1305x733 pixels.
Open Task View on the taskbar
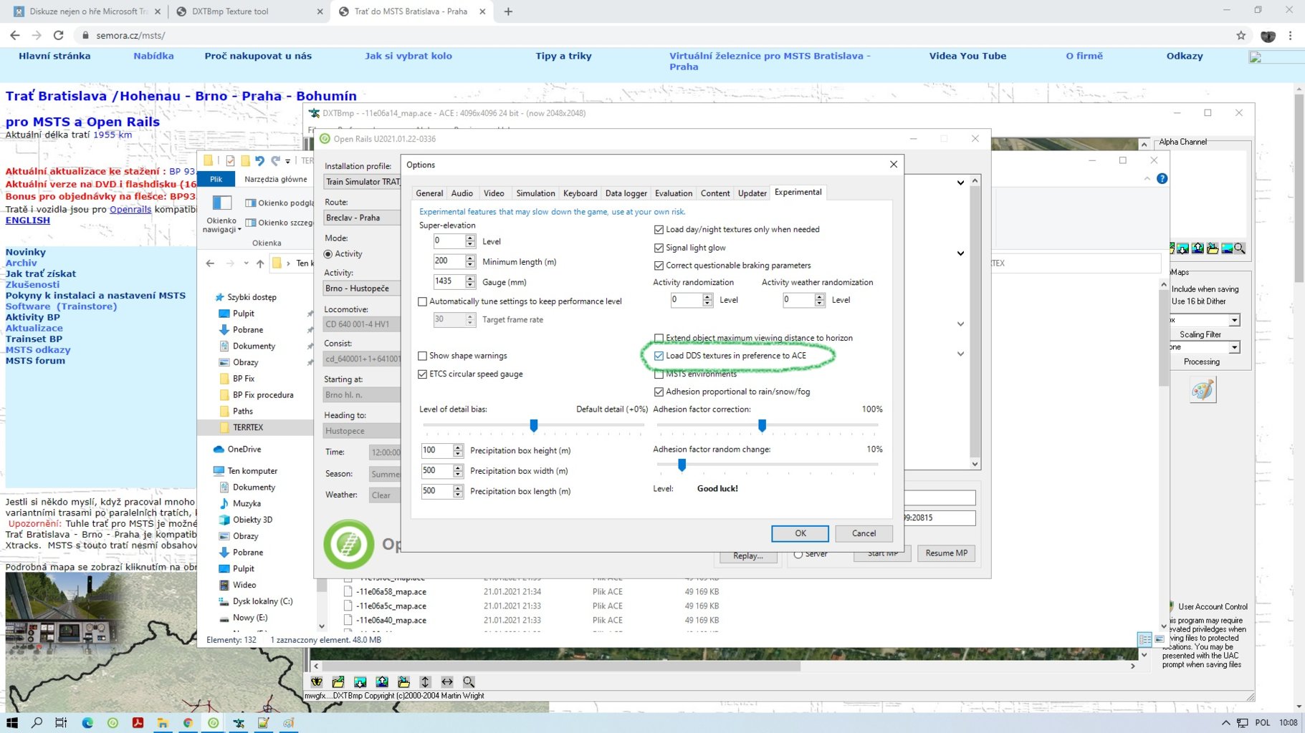click(61, 723)
